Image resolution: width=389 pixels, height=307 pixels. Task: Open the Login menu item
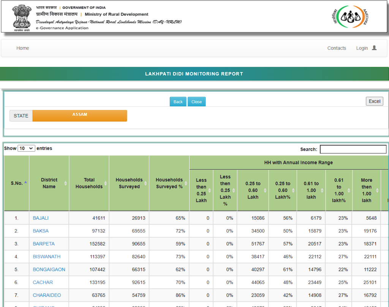pyautogui.click(x=362, y=48)
